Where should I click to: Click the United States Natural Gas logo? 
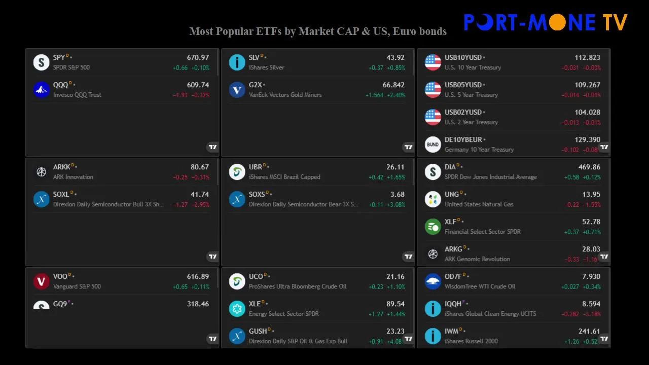[x=432, y=199]
